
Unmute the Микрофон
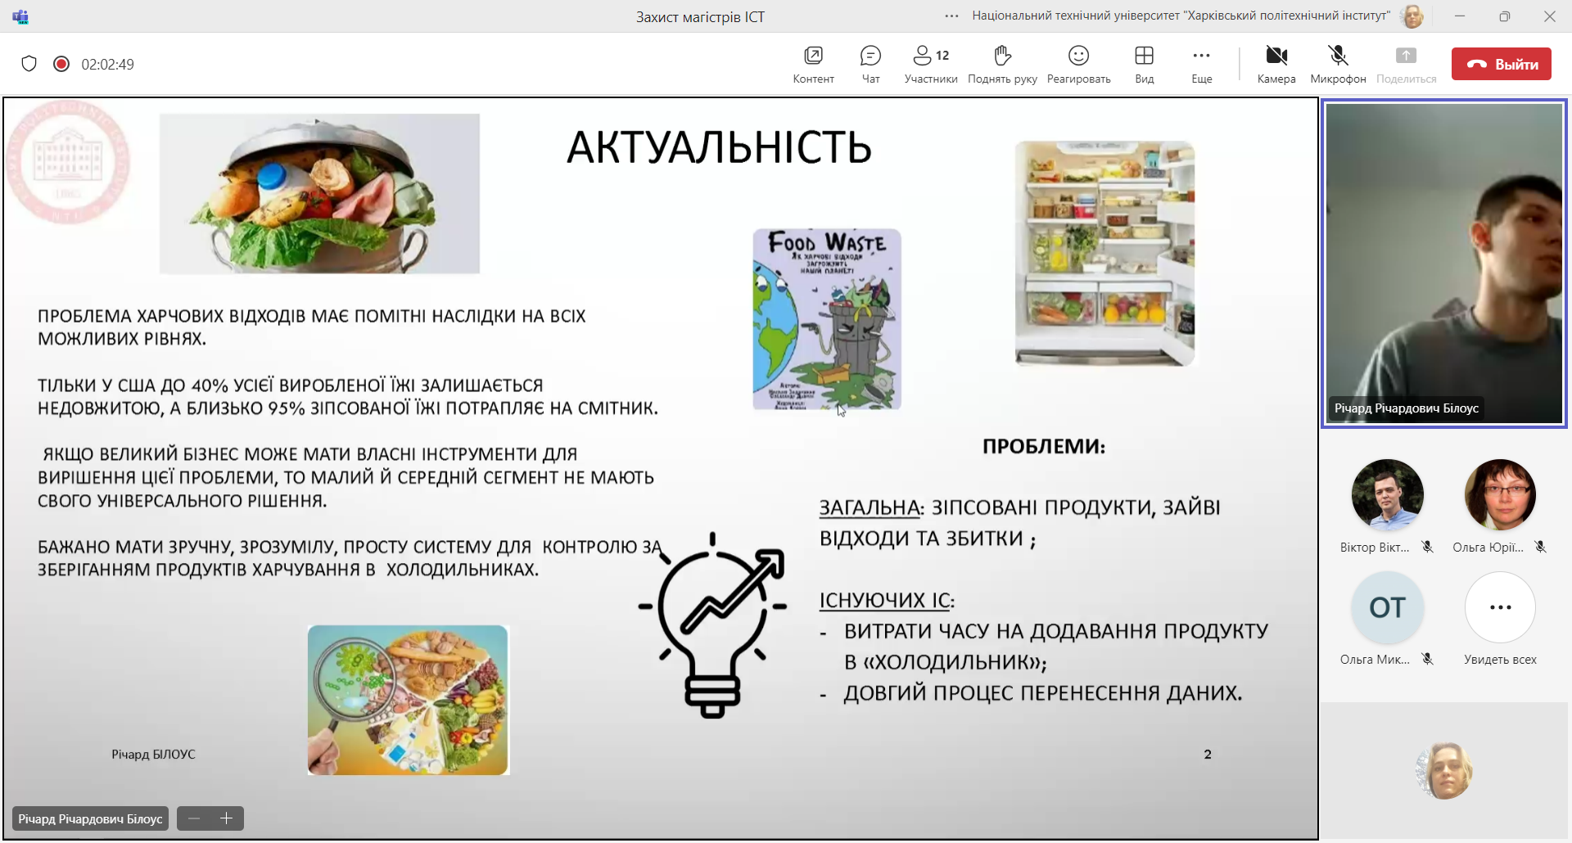[1338, 64]
